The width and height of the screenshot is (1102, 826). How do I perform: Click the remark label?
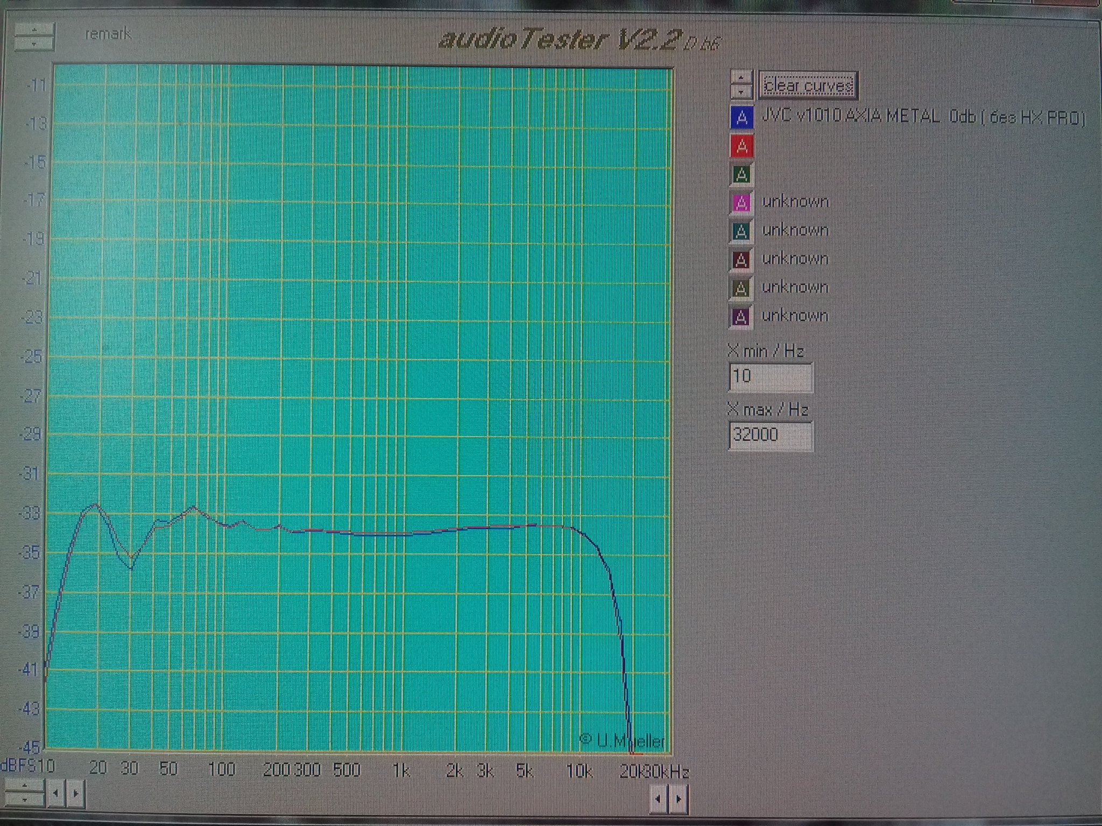pyautogui.click(x=108, y=34)
